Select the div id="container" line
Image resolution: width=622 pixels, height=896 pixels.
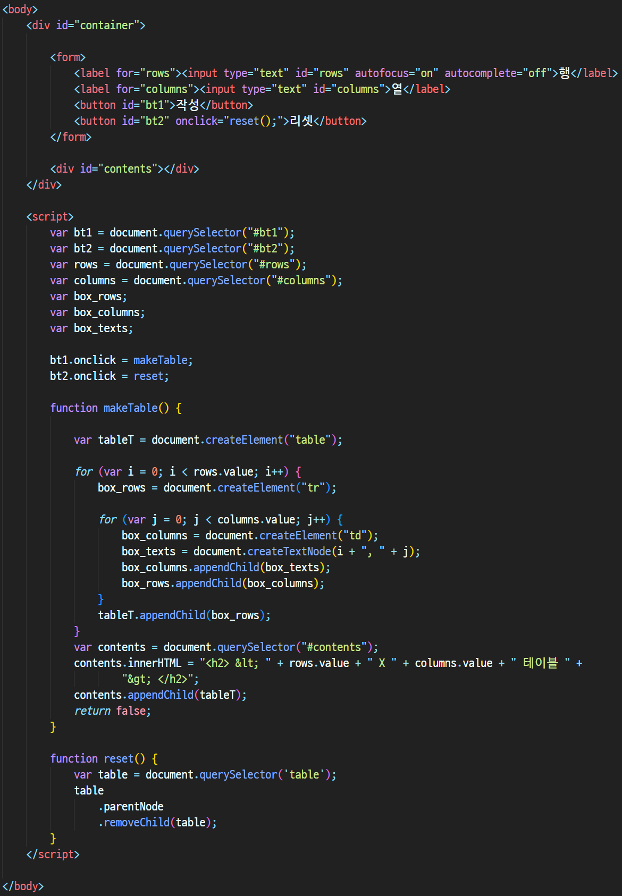click(86, 26)
